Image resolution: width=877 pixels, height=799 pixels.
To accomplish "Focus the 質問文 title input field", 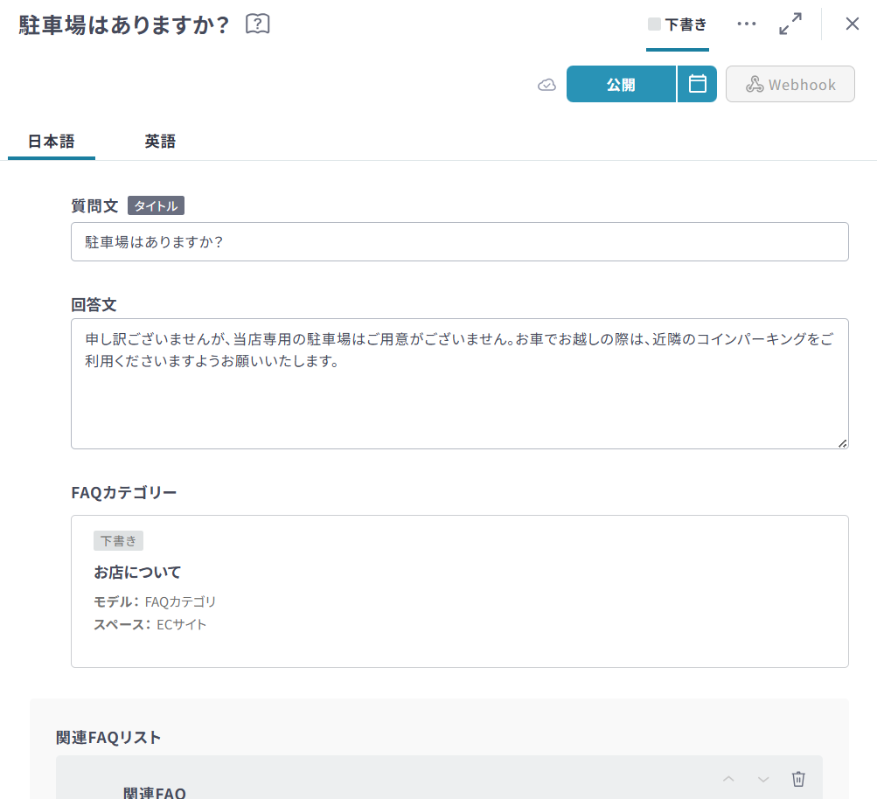I will click(x=459, y=242).
